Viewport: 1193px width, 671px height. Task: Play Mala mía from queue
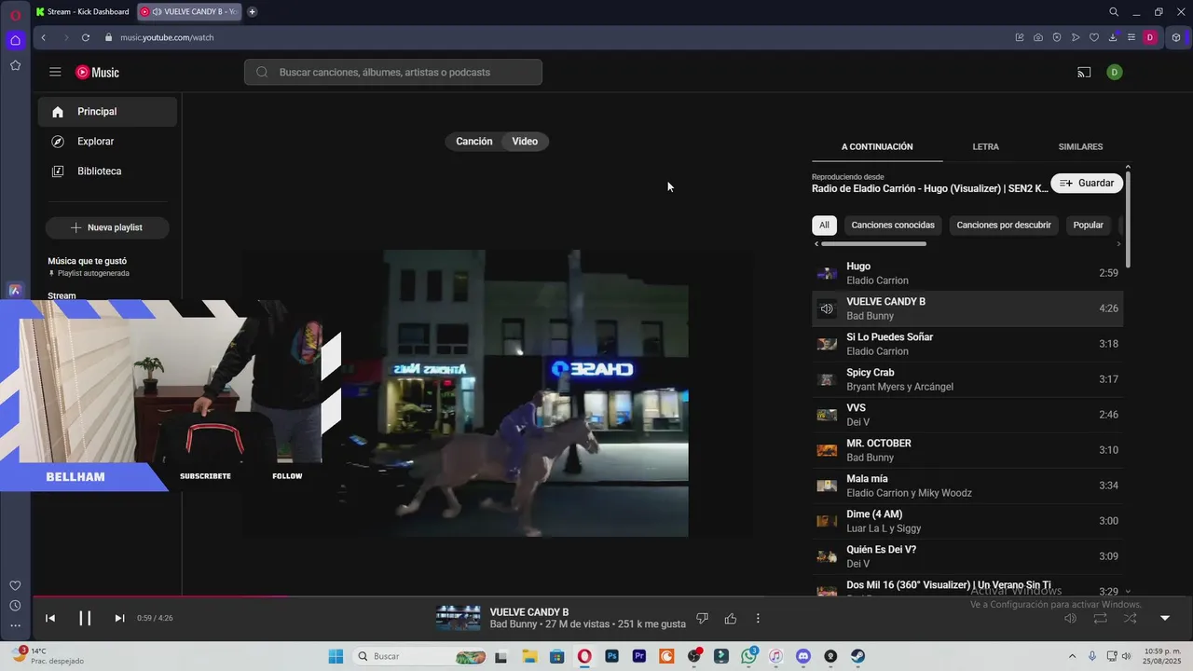(x=967, y=486)
